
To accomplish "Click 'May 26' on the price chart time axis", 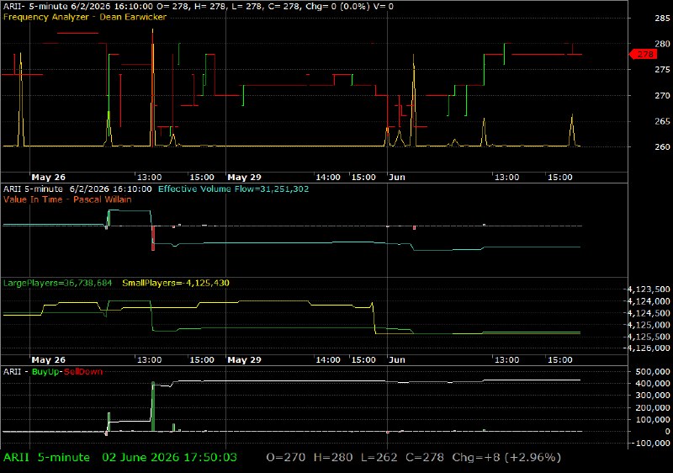I will pyautogui.click(x=49, y=177).
